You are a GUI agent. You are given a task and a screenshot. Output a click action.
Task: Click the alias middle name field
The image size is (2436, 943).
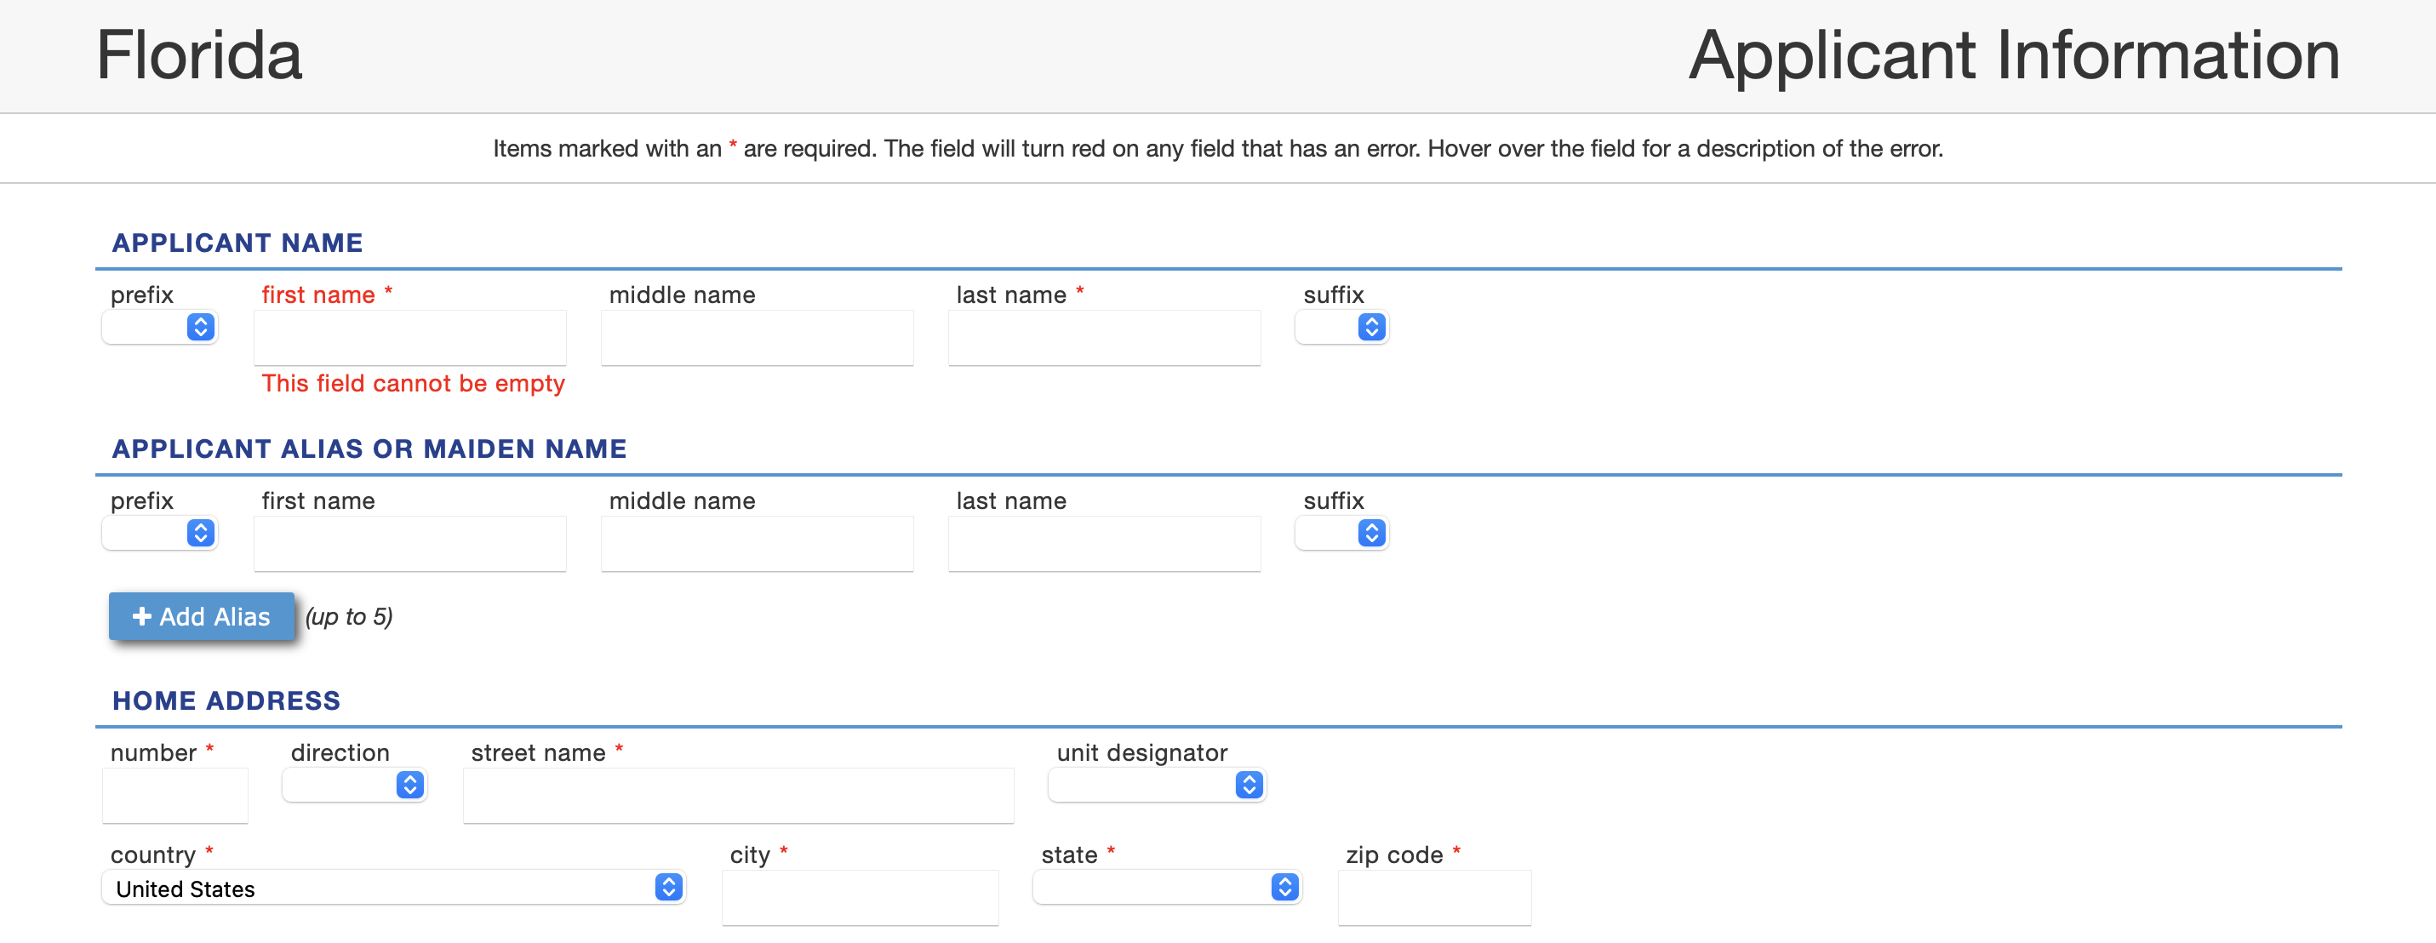click(x=758, y=544)
